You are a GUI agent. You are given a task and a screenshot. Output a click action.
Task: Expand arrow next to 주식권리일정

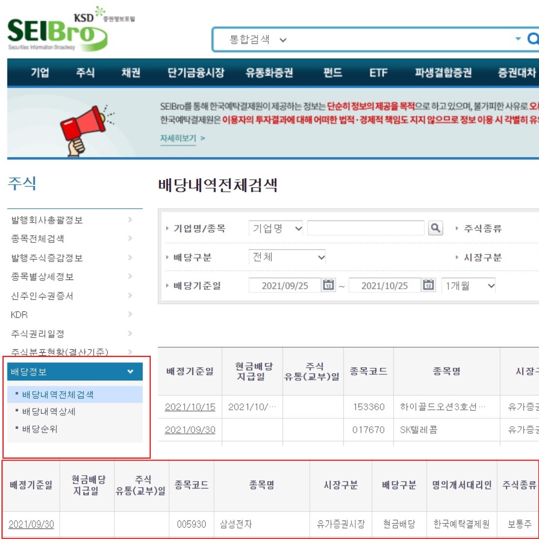pos(130,333)
